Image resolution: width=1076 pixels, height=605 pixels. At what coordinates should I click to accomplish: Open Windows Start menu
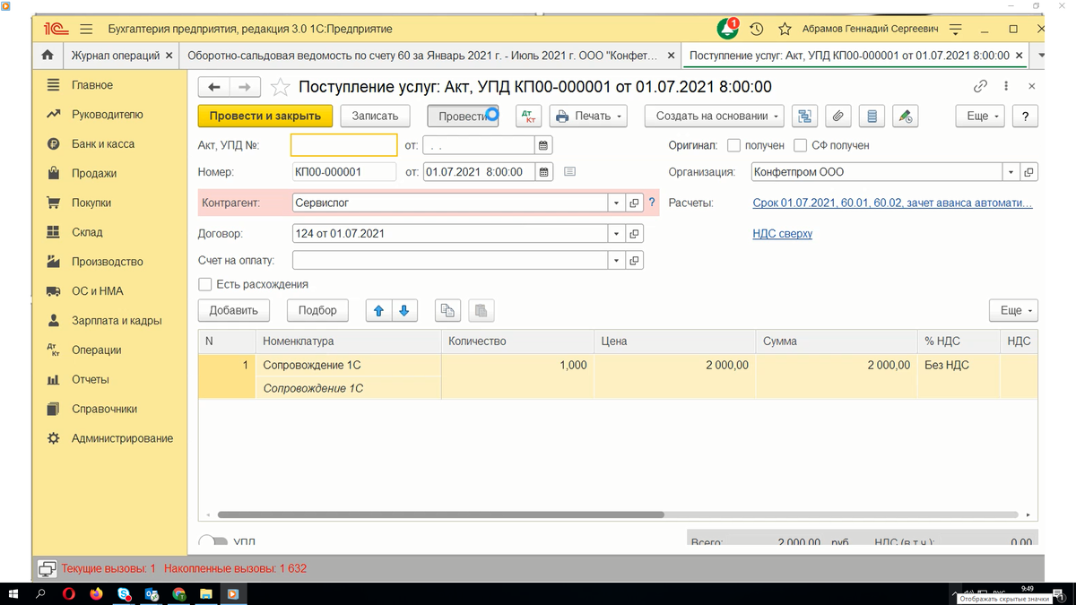13,593
